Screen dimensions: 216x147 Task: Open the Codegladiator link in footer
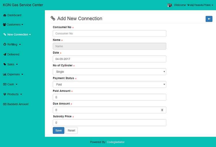point(115,142)
